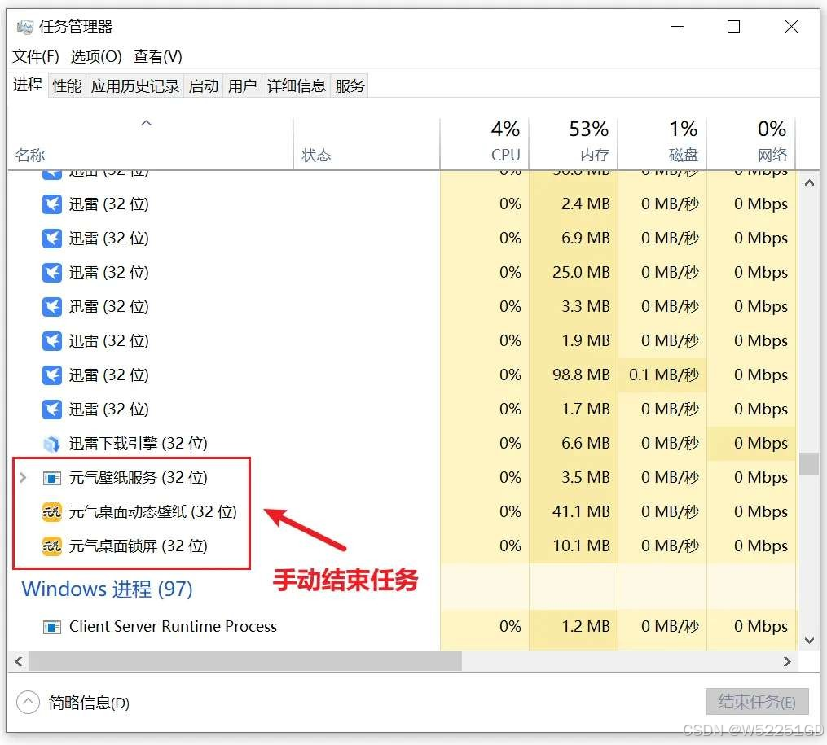Open the 文件(F) menu
The width and height of the screenshot is (827, 745).
(x=35, y=56)
